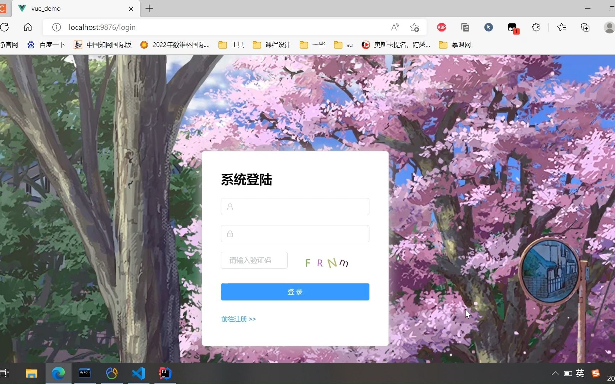Screen dimensions: 615x384
Task: Toggle the 英 input language indicator
Action: 580,373
